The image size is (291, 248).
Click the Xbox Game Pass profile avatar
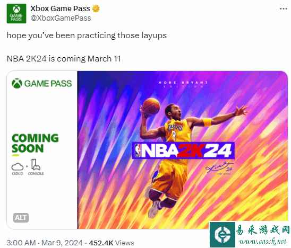[16, 14]
